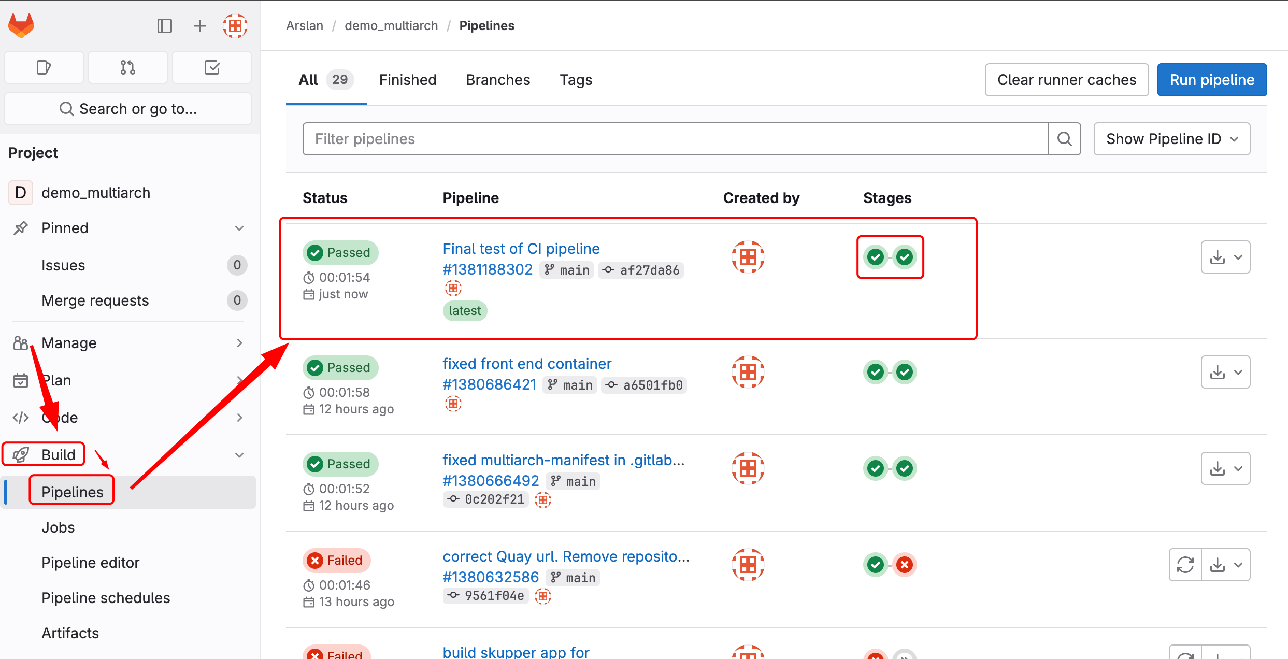Toggle the sidebar collapse icon
This screenshot has height=659, width=1288.
pyautogui.click(x=165, y=26)
